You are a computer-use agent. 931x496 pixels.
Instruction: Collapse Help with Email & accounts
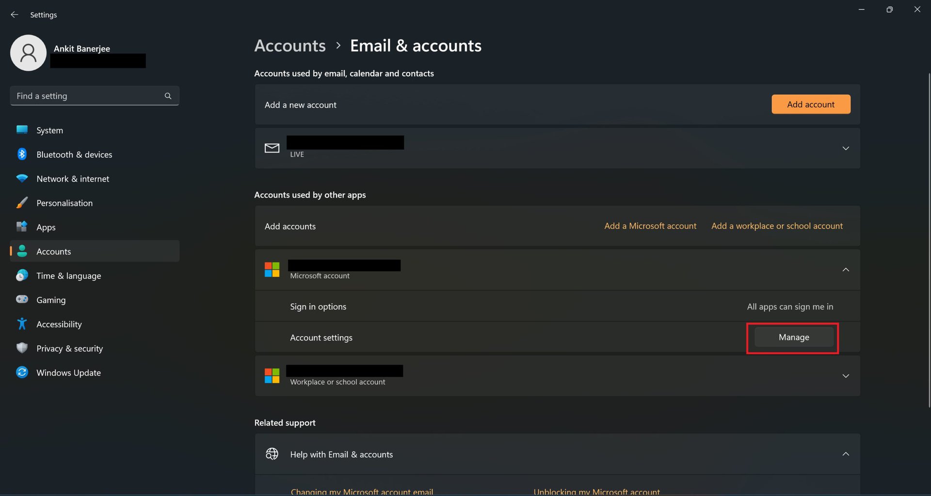[x=845, y=454]
